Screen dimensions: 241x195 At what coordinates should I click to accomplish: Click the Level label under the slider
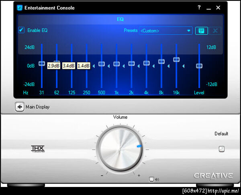(x=199, y=92)
